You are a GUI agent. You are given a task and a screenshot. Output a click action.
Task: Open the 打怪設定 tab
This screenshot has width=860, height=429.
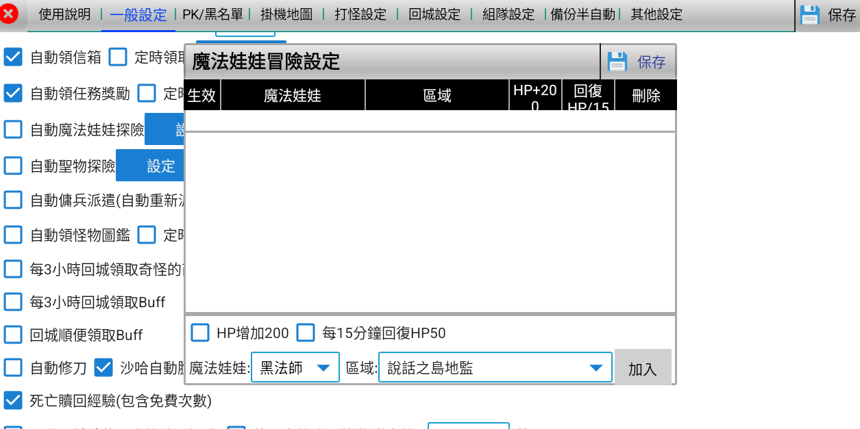pos(360,14)
